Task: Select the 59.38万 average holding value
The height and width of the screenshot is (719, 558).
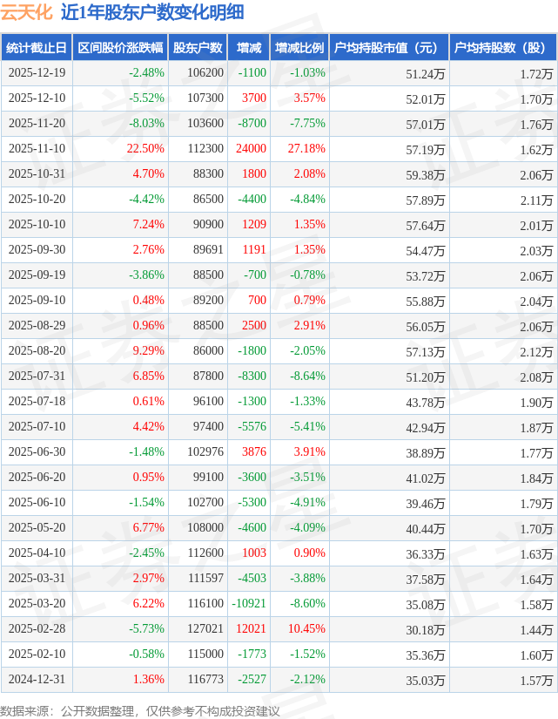Action: coord(425,174)
